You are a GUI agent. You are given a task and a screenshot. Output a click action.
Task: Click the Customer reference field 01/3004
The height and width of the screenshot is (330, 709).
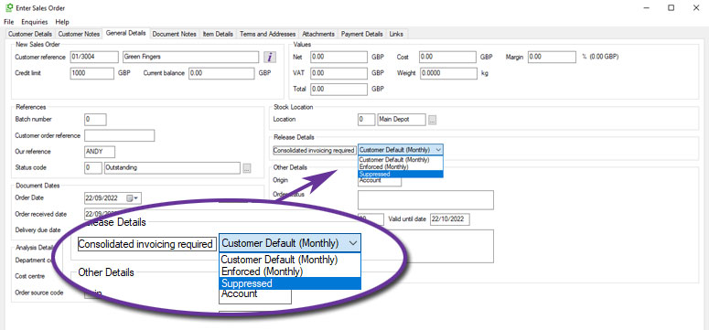tap(94, 57)
